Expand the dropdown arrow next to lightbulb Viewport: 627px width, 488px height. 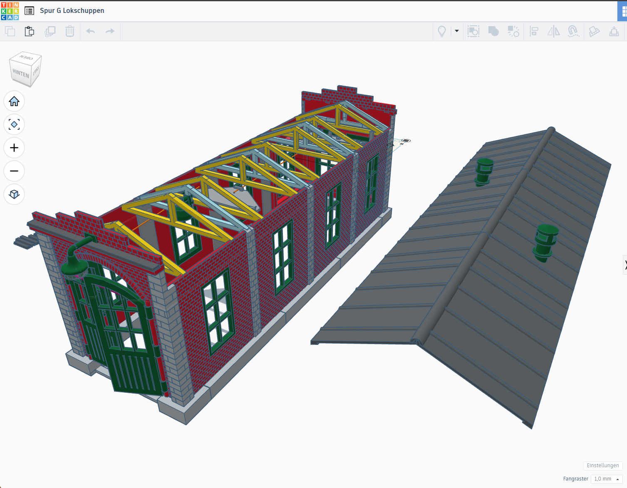point(457,31)
